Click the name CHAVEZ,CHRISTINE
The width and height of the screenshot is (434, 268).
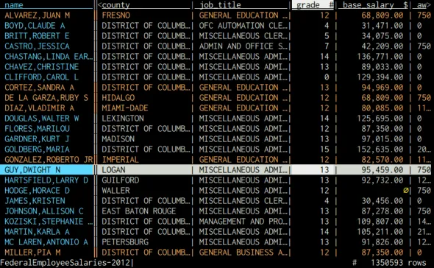coord(41,67)
